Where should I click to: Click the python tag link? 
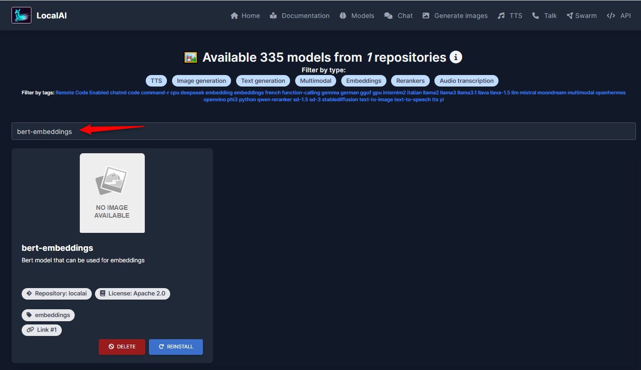(x=247, y=99)
